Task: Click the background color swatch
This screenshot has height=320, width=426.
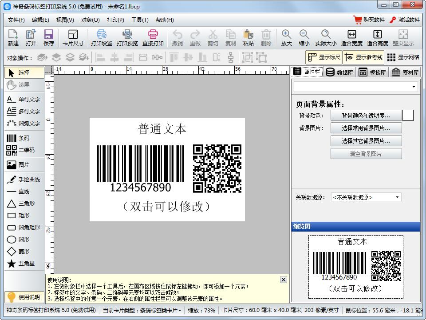Action: [408, 116]
